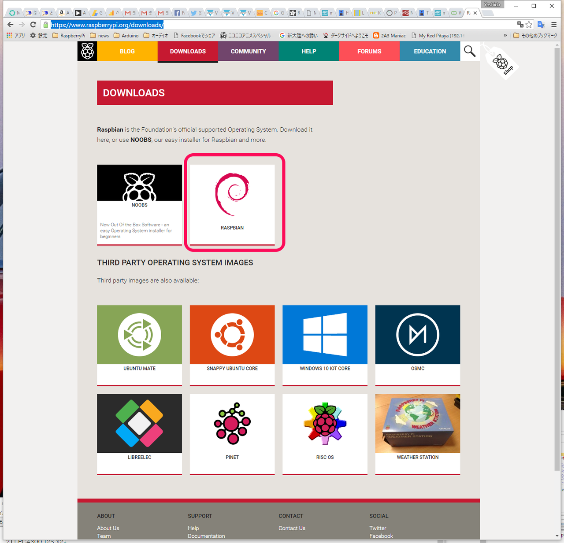Click the address bar URL field
The width and height of the screenshot is (564, 543).
[x=282, y=25]
